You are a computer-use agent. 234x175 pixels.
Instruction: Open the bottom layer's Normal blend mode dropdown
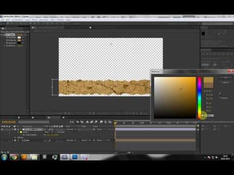click(71, 140)
